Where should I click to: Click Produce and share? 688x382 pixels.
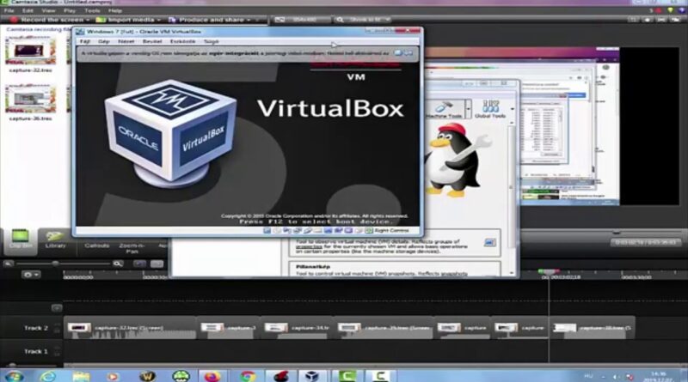(206, 20)
